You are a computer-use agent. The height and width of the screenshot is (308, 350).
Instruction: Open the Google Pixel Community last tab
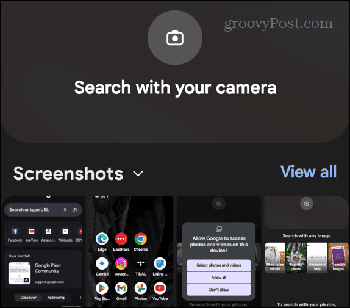pos(43,273)
